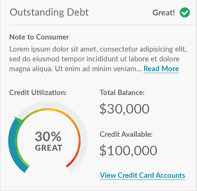Click the GREAT rating text in gauge
The height and width of the screenshot is (191, 197).
pyautogui.click(x=48, y=148)
